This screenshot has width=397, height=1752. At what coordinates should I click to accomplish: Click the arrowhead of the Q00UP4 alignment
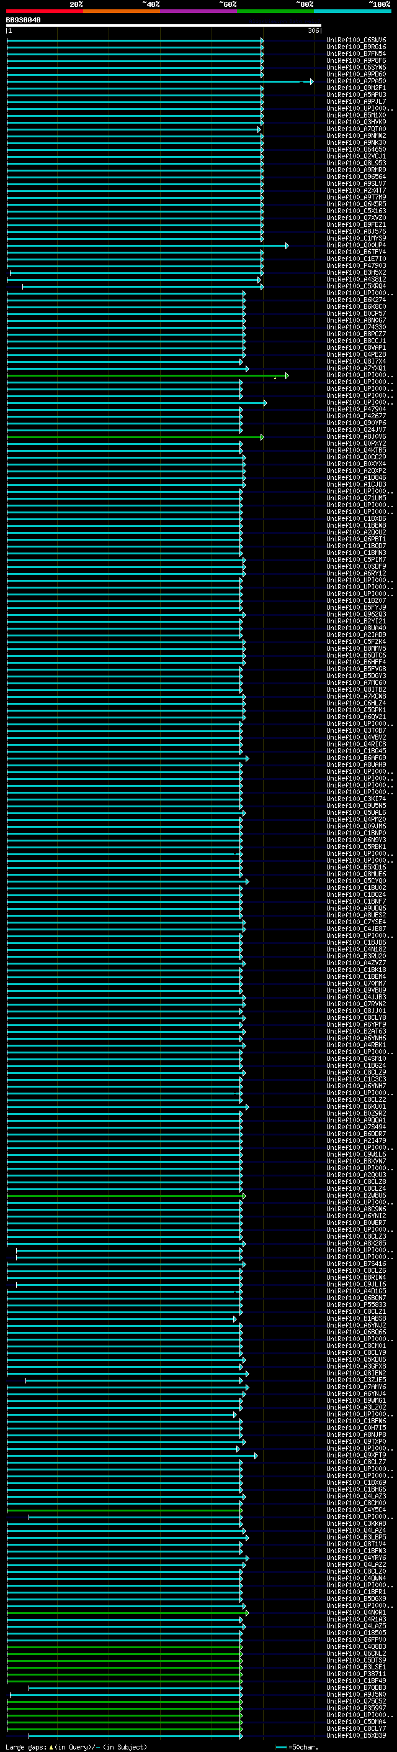tap(287, 245)
